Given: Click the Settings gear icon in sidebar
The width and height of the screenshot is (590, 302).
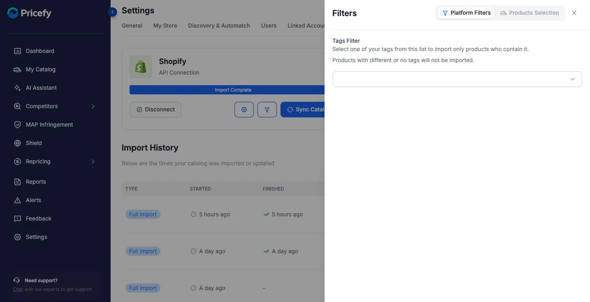Looking at the screenshot, I should 18,237.
